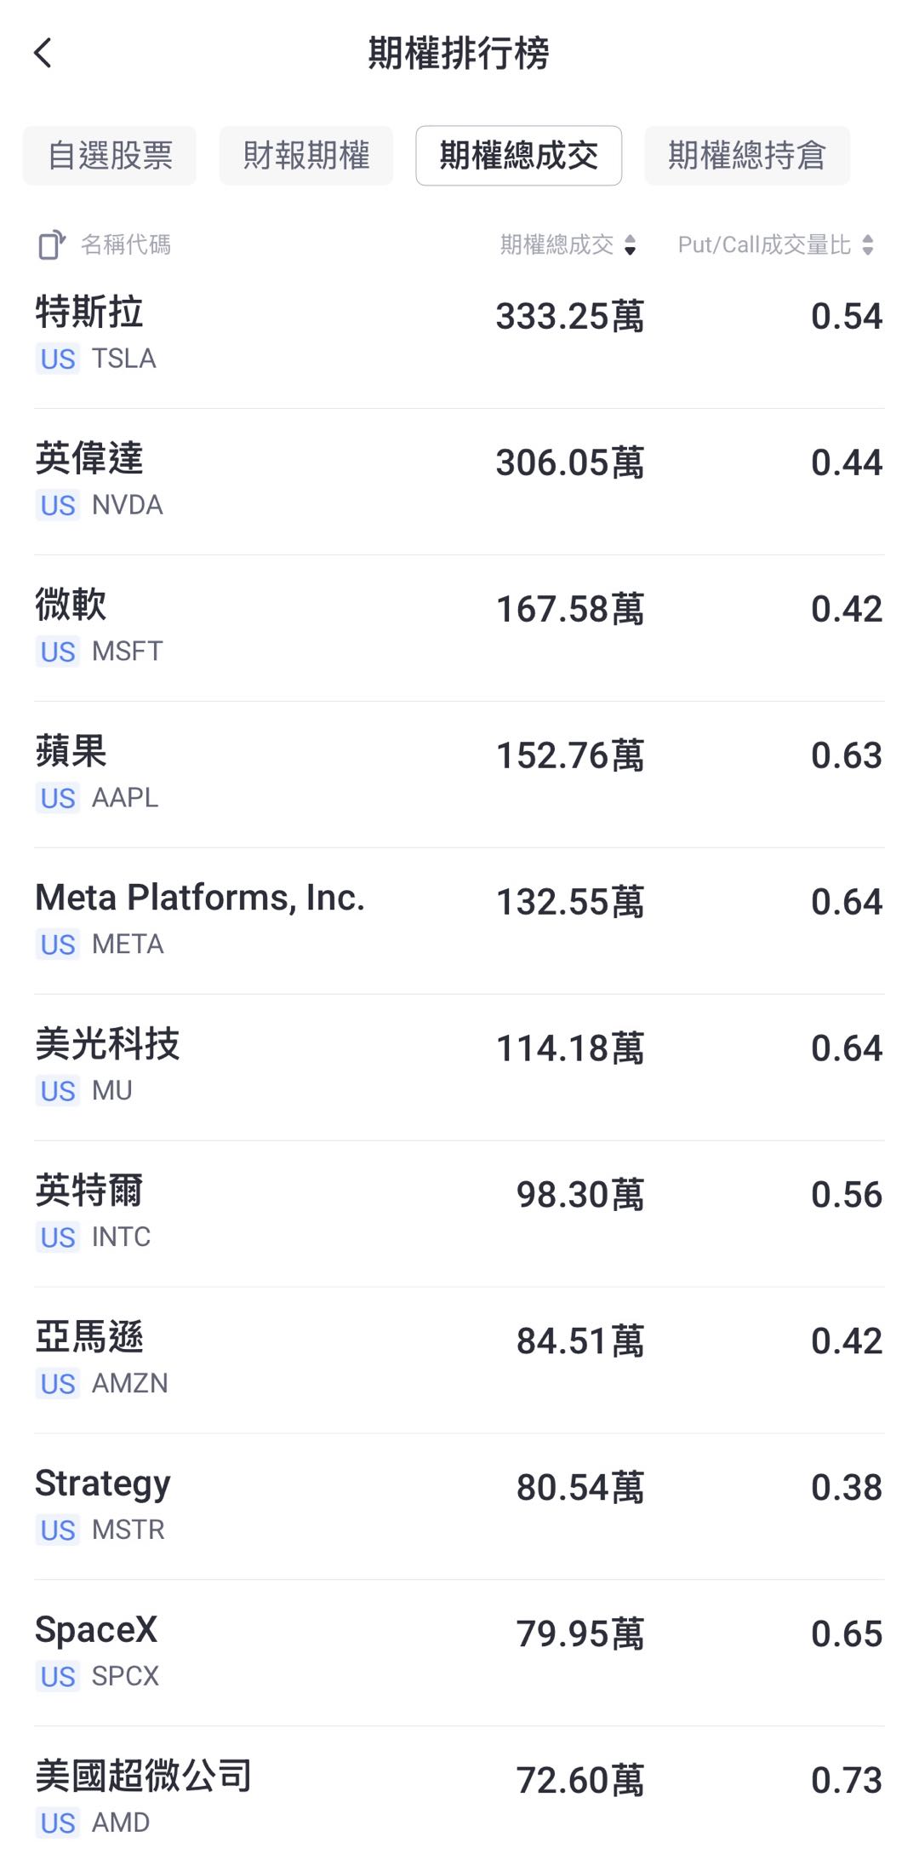
Task: Open 美國超微公司 AMD row
Action: (x=459, y=1794)
